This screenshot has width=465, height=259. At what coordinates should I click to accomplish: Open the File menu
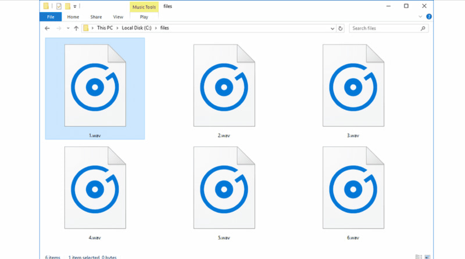tap(50, 17)
